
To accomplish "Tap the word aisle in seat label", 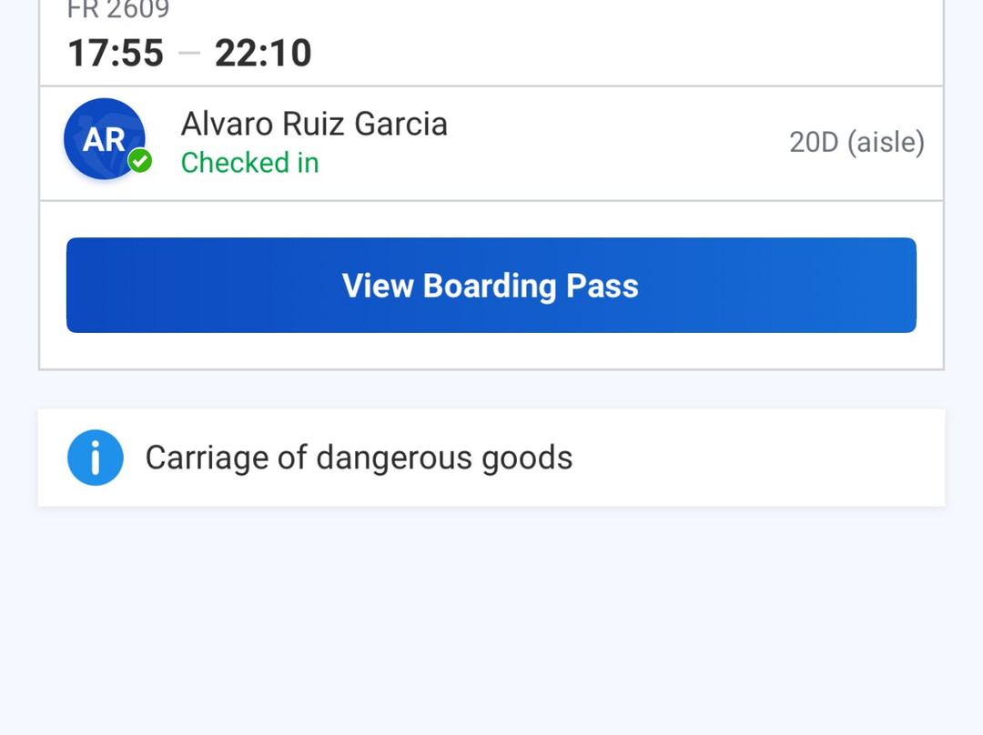I will tap(886, 143).
